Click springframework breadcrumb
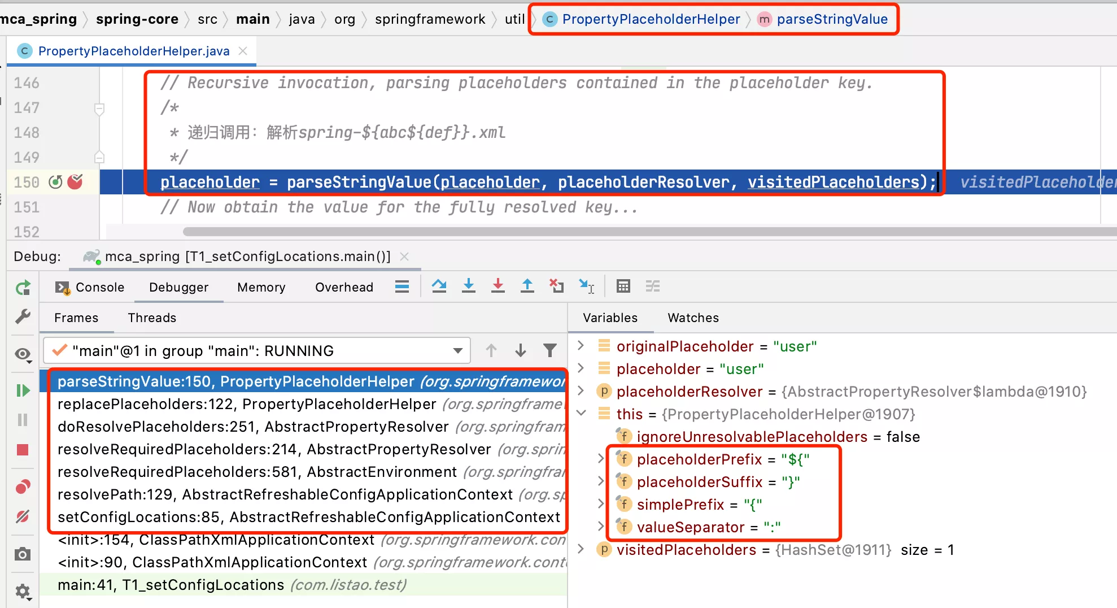Image resolution: width=1117 pixels, height=608 pixels. pyautogui.click(x=430, y=19)
